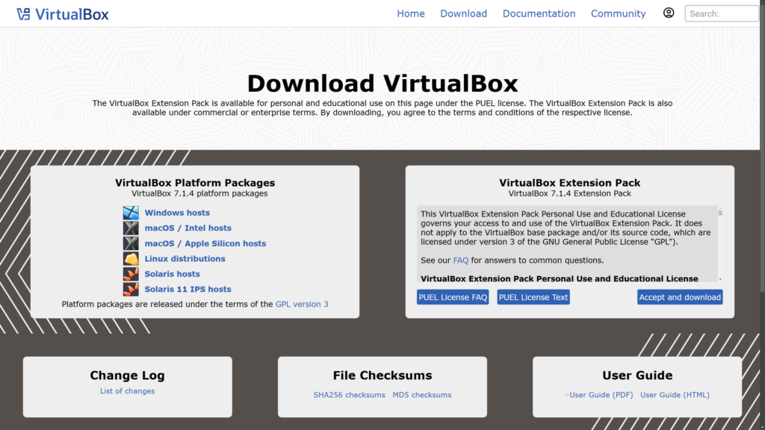
Task: Click the license box scroll down arrow
Action: 720,279
